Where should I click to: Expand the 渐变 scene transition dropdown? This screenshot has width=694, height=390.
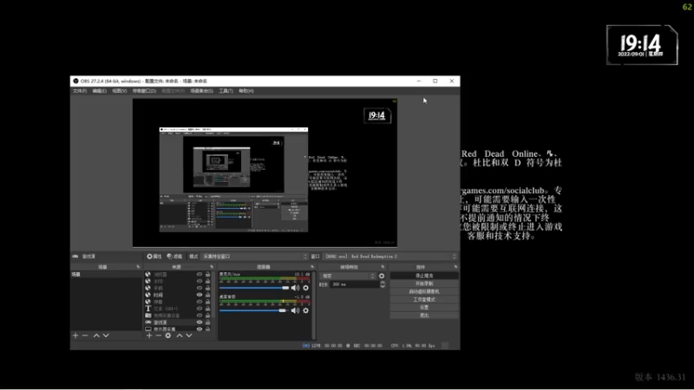click(x=348, y=276)
